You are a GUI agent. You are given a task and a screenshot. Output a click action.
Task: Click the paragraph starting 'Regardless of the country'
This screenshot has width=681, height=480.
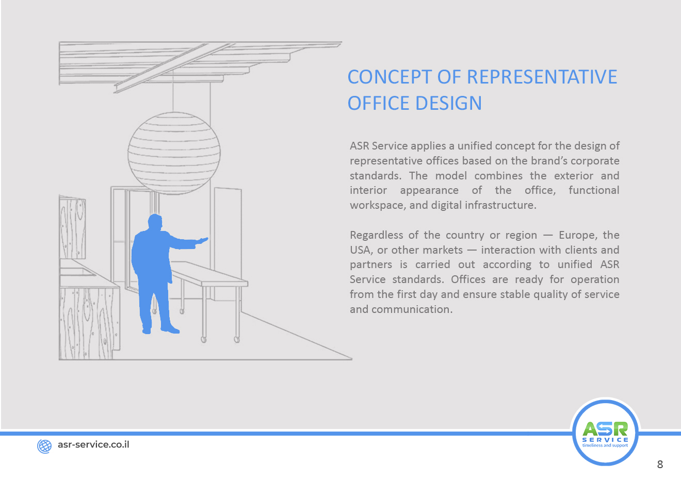click(x=484, y=272)
